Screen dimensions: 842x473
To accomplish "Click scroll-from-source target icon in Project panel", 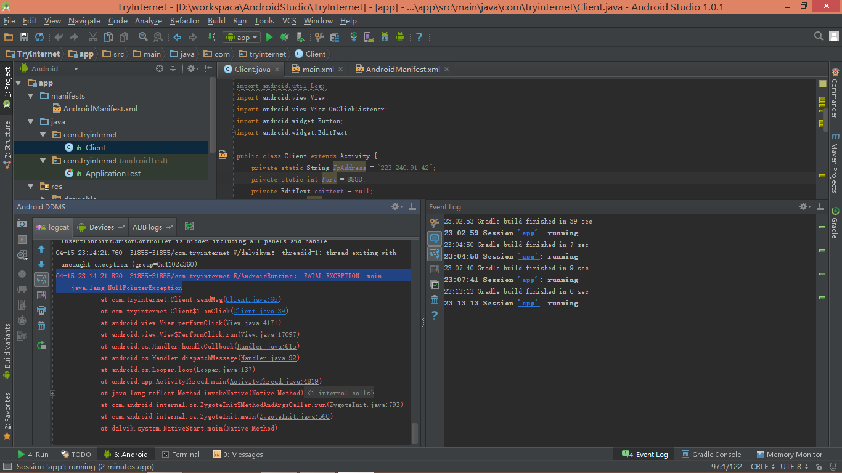I will pyautogui.click(x=160, y=68).
